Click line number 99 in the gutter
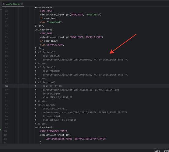The height and width of the screenshot is (152, 169). tap(6, 127)
